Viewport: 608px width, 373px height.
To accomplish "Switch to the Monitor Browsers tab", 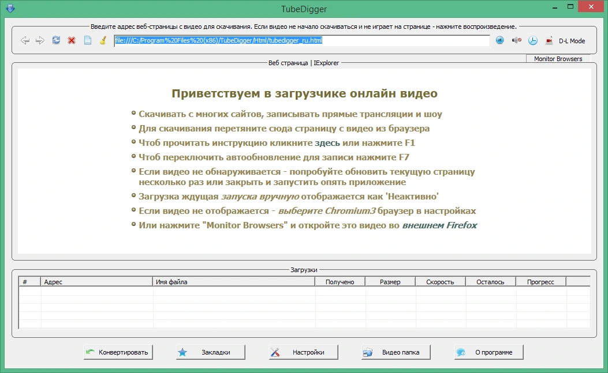I will [x=558, y=59].
